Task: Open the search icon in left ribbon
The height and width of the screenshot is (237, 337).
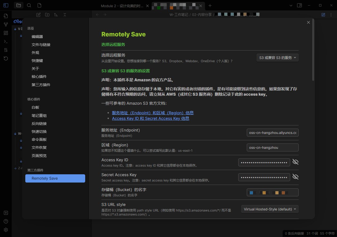Action: 29,5
